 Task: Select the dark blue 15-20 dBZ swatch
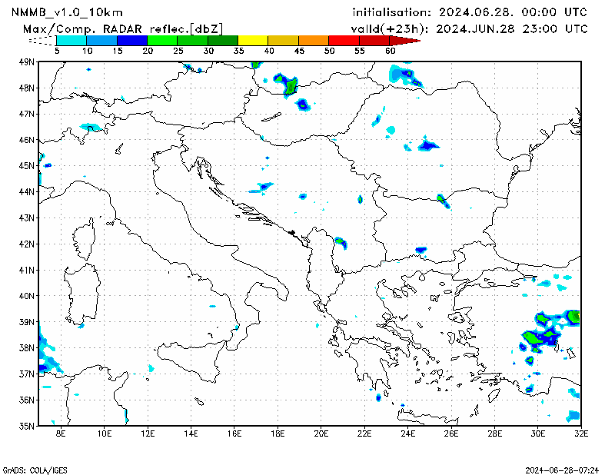click(131, 40)
